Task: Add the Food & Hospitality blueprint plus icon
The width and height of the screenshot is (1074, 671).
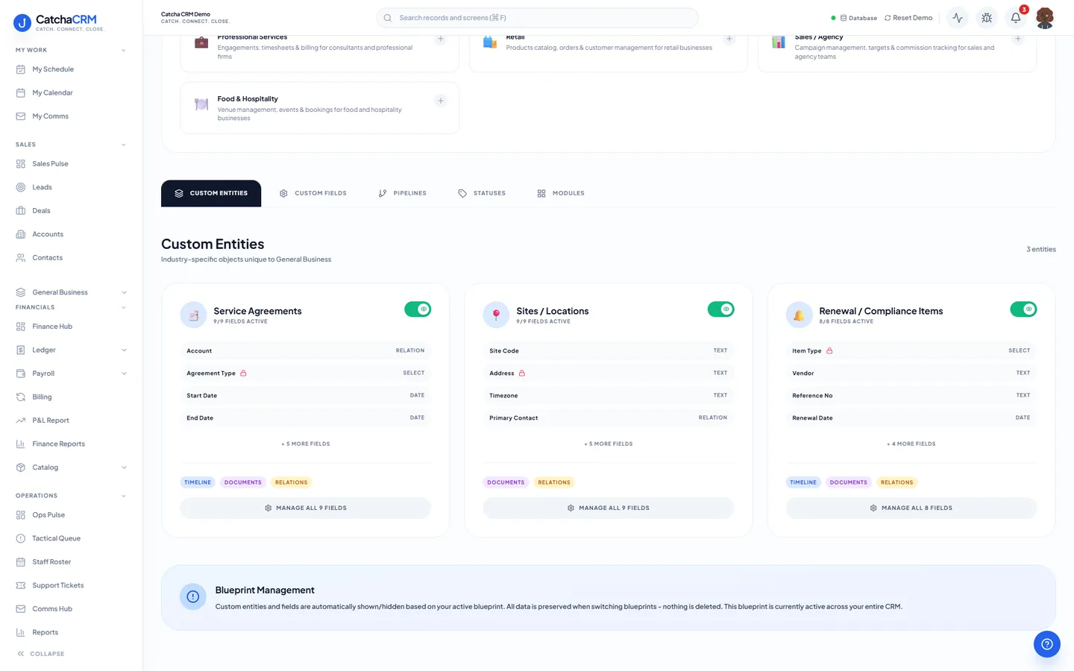Action: (441, 101)
